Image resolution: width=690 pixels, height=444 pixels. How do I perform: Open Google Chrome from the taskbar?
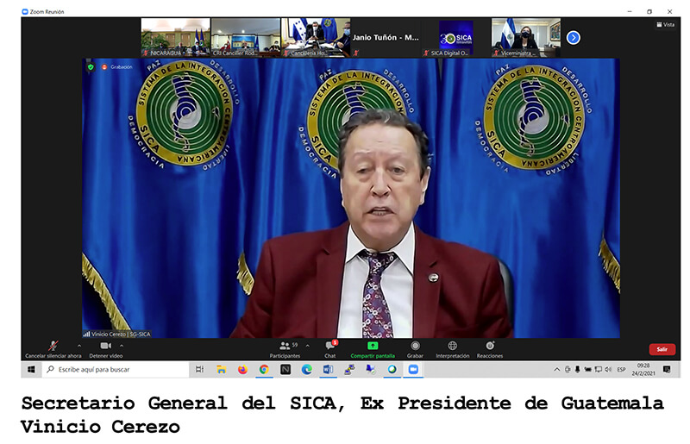[x=264, y=370]
